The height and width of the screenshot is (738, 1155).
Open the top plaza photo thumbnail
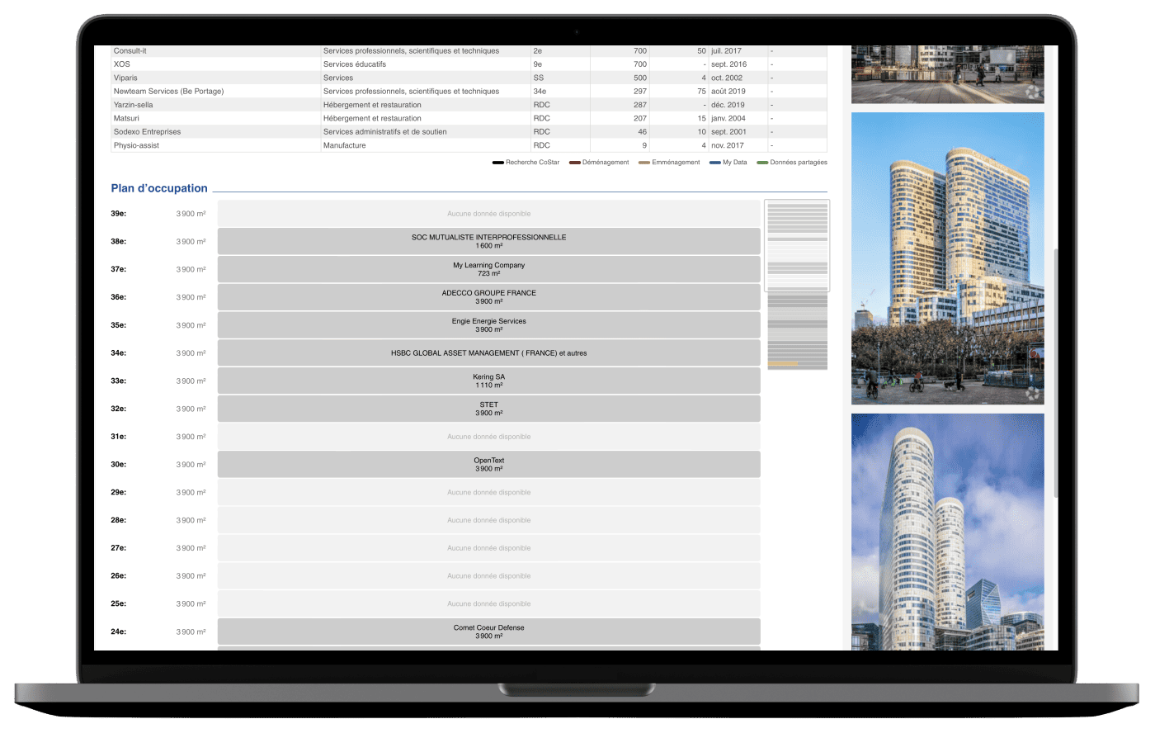pyautogui.click(x=947, y=74)
